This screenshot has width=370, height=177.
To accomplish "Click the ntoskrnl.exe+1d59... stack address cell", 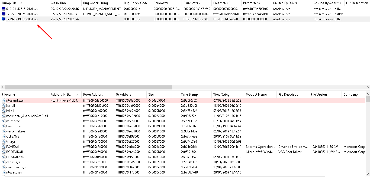I will pos(65,101).
